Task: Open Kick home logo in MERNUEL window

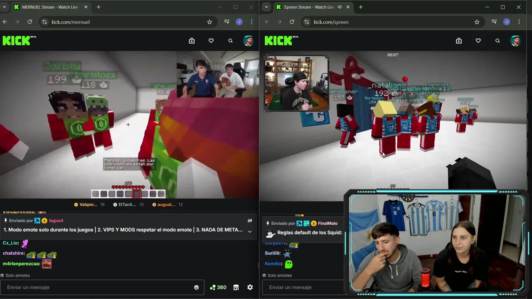Action: click(19, 40)
